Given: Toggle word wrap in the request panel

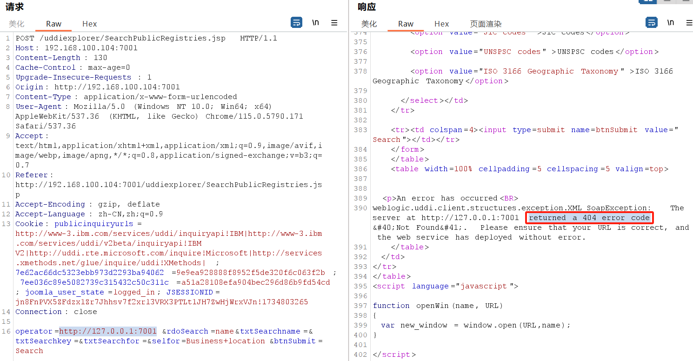Looking at the screenshot, I should click(x=296, y=22).
